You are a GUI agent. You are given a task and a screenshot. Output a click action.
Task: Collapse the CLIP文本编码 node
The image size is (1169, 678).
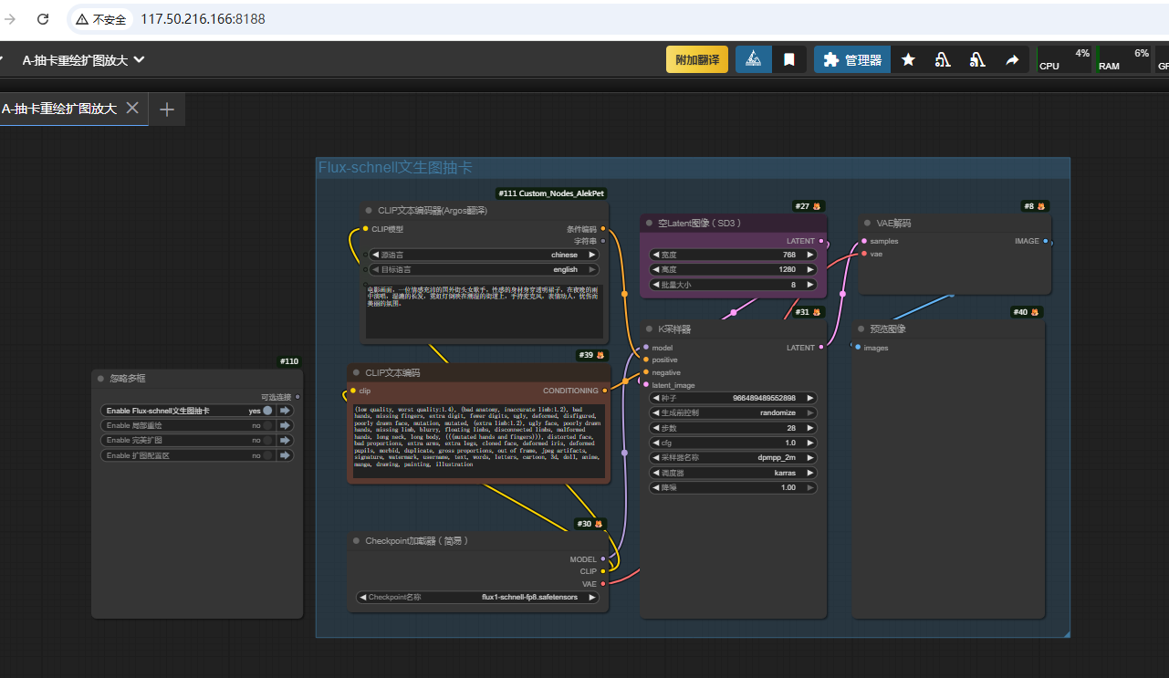point(356,372)
